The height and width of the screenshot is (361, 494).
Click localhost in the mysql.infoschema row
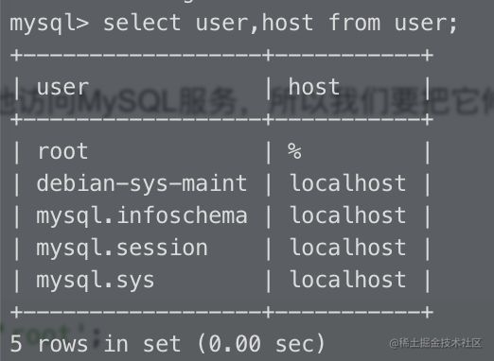click(x=348, y=215)
